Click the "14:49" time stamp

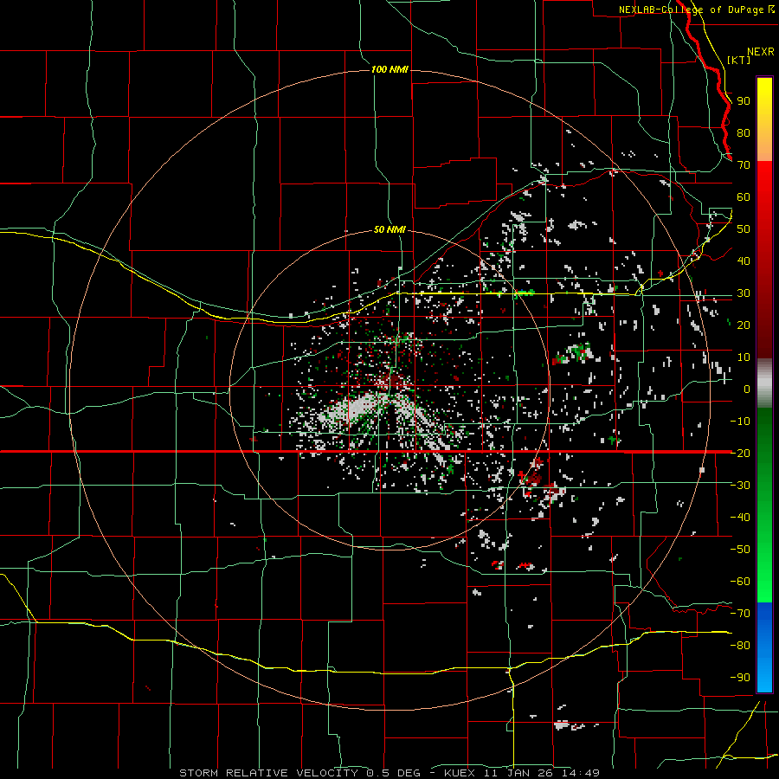tap(581, 773)
